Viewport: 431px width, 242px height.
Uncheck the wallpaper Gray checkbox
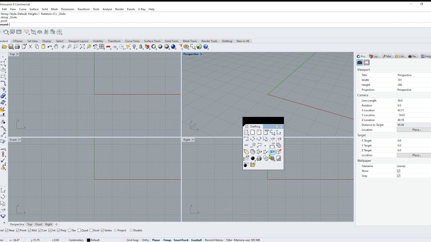(399, 176)
